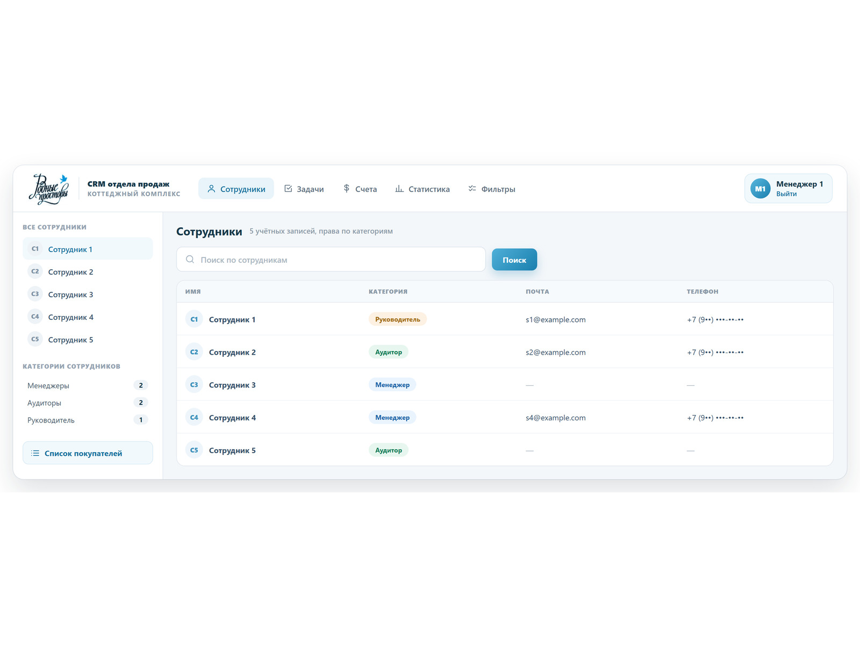Select Сотрудник 4 in the sidebar

point(88,317)
